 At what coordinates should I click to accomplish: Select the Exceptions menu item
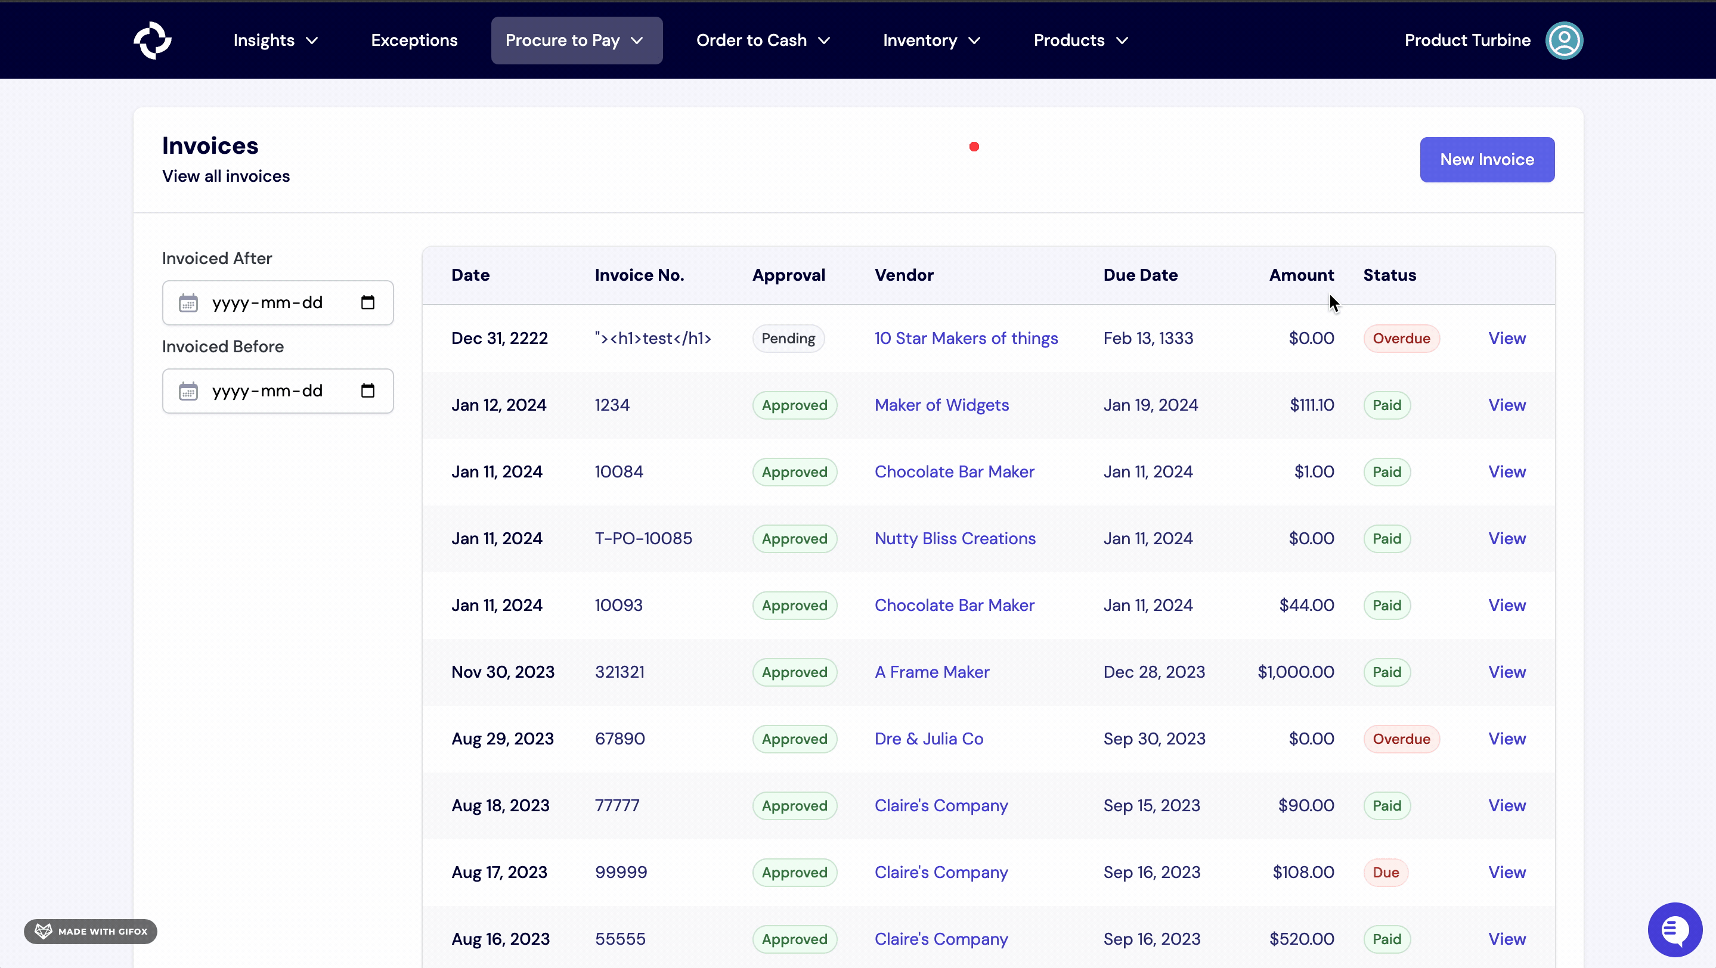click(x=414, y=40)
